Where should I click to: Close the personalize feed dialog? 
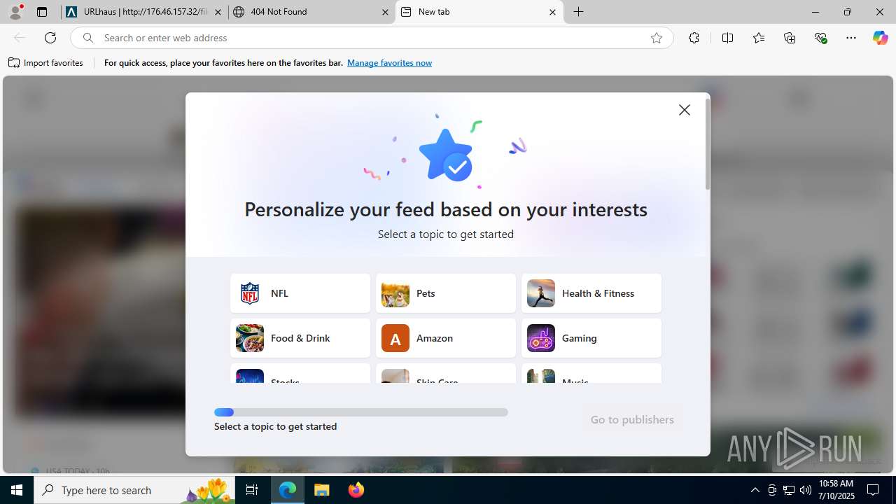[x=685, y=110]
